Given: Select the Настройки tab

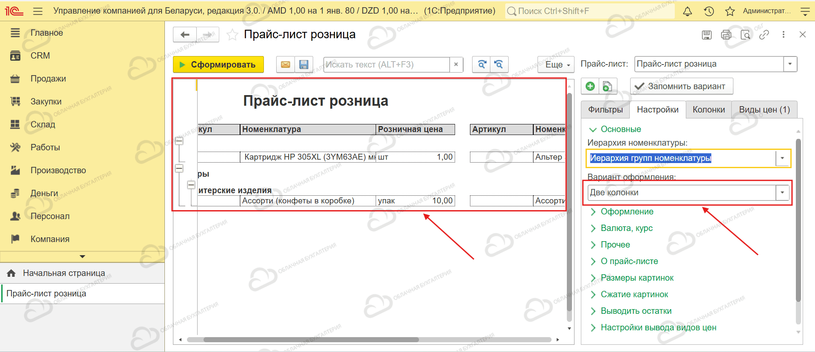Looking at the screenshot, I should coord(658,110).
